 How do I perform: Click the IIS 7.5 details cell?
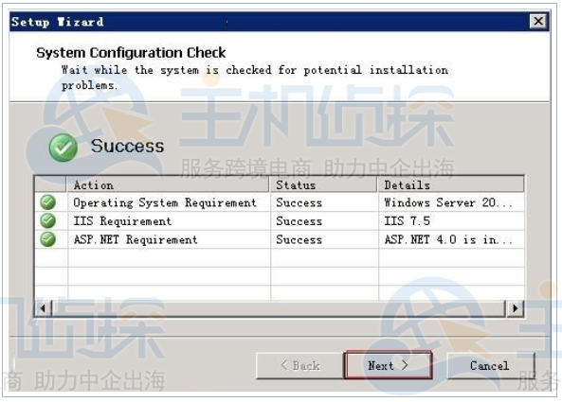tap(451, 220)
